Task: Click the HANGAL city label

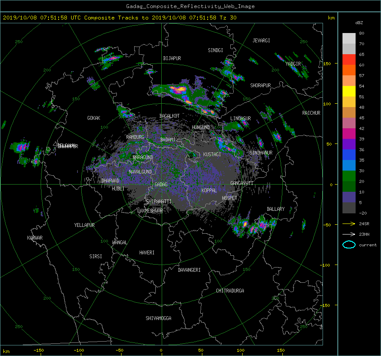Action: 119,243
